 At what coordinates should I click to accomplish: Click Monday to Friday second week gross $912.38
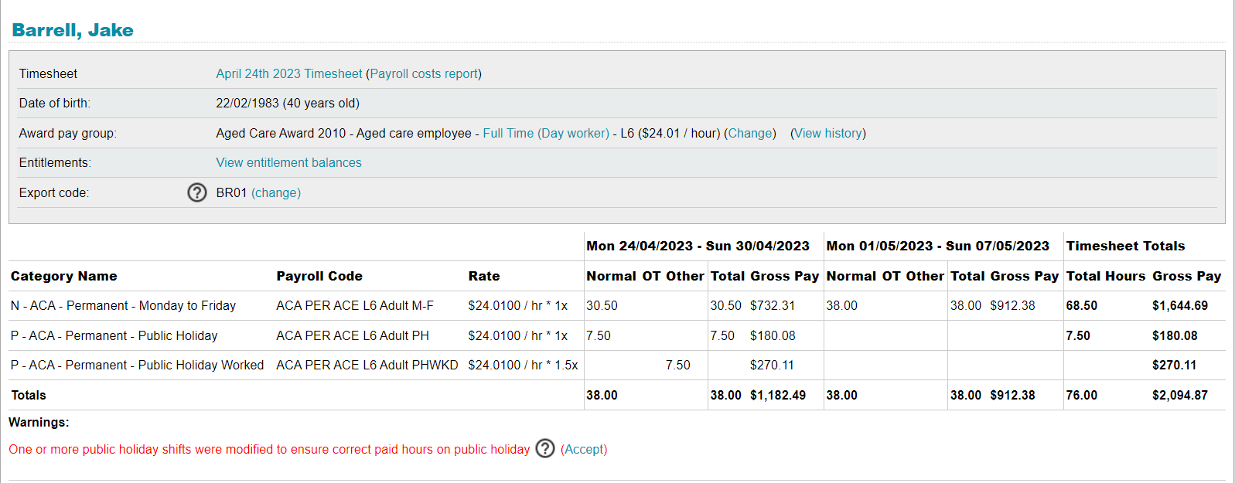click(1012, 305)
